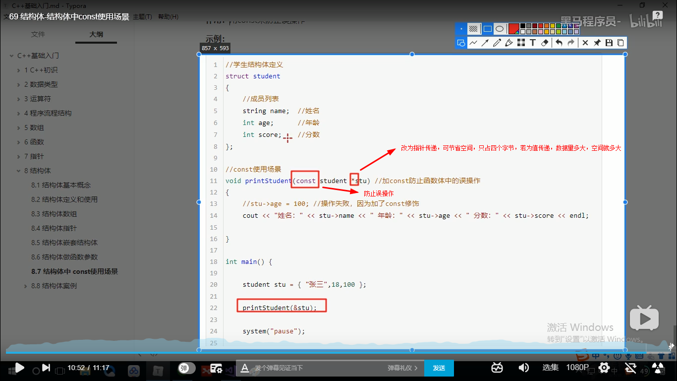Open 8.7 结构体中 const使用场景 outline entry
This screenshot has height=381, width=677.
[75, 271]
